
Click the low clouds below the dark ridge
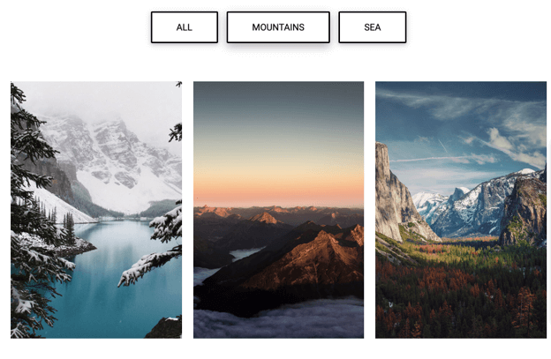(x=279, y=319)
